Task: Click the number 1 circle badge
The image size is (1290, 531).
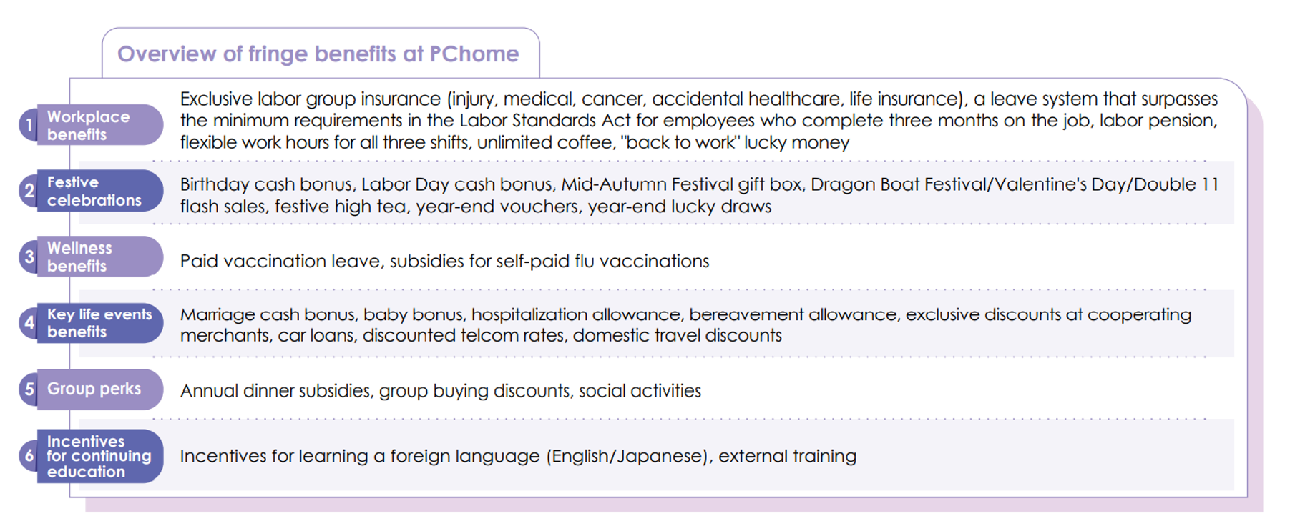Action: 29,125
